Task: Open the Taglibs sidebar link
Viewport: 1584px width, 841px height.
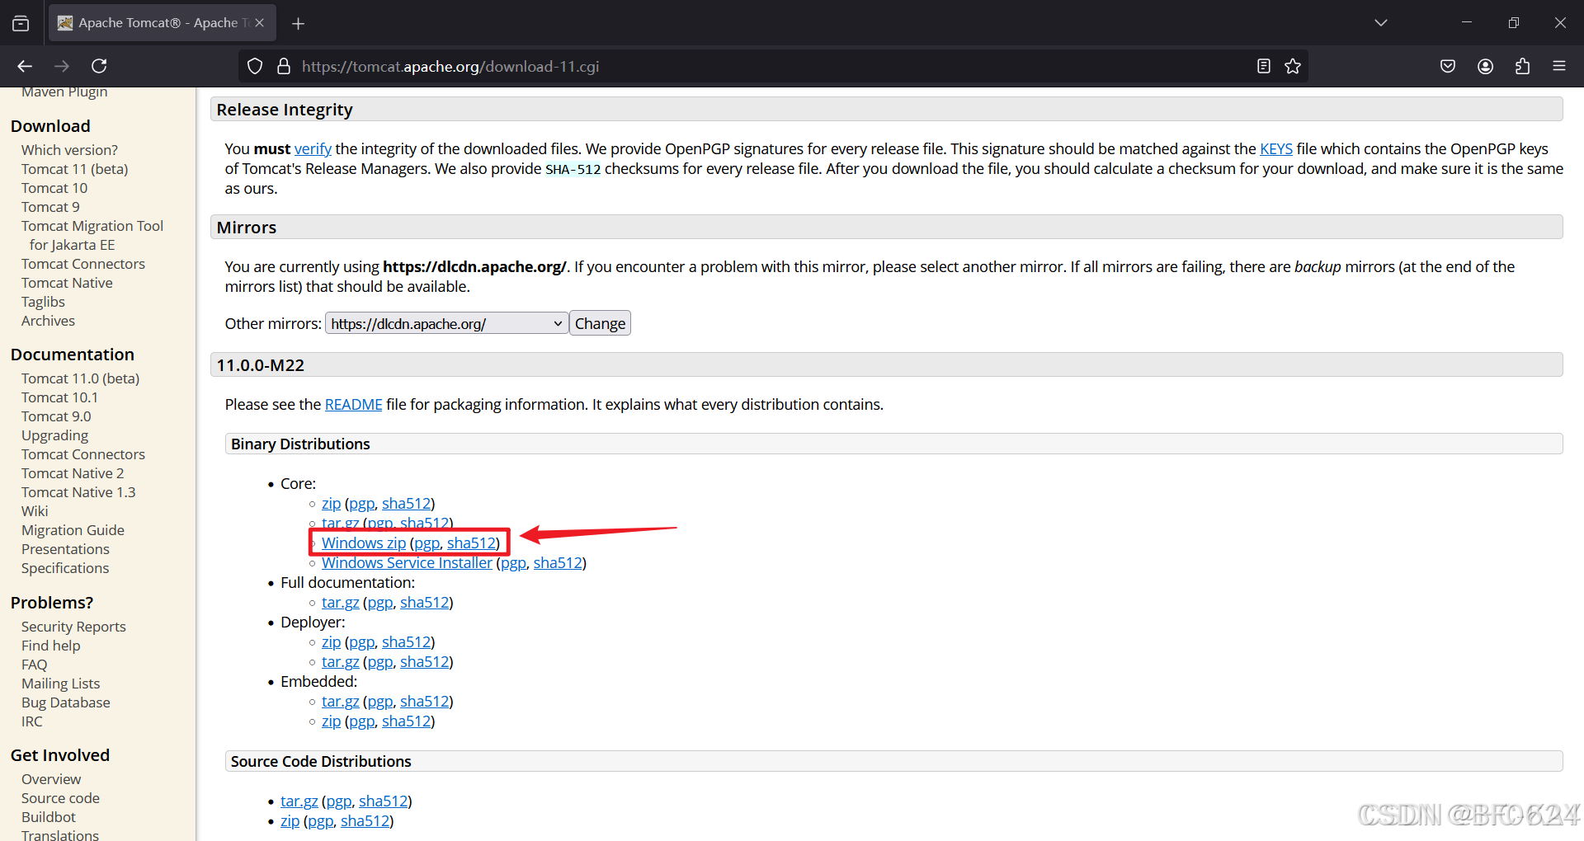Action: [43, 302]
